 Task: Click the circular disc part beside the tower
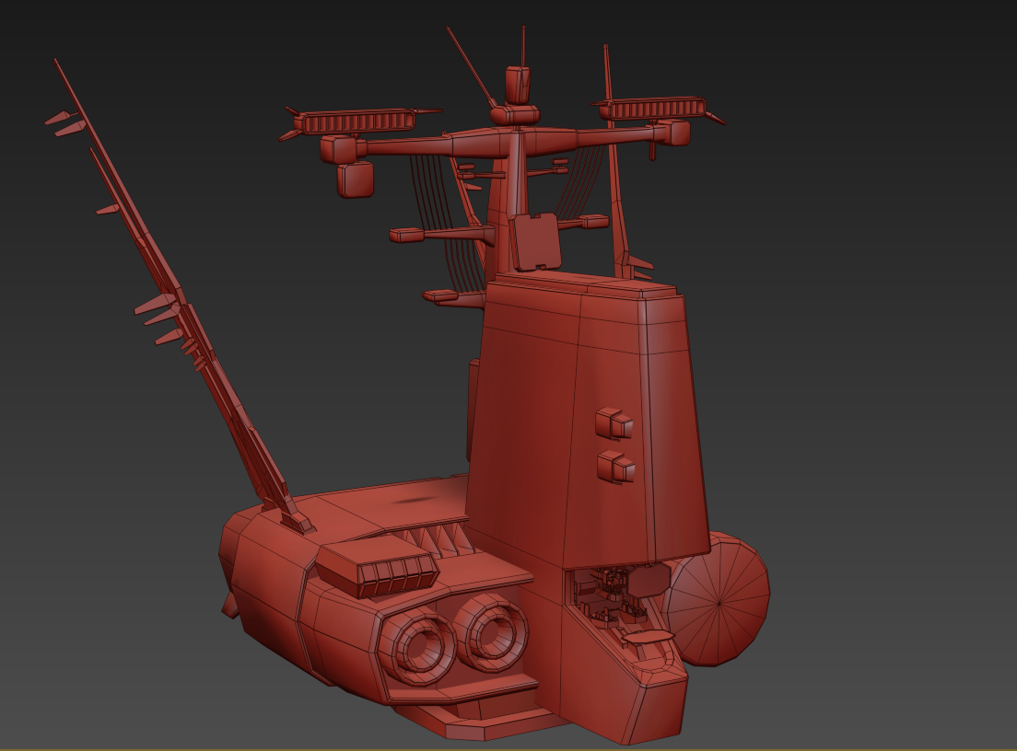[718, 601]
